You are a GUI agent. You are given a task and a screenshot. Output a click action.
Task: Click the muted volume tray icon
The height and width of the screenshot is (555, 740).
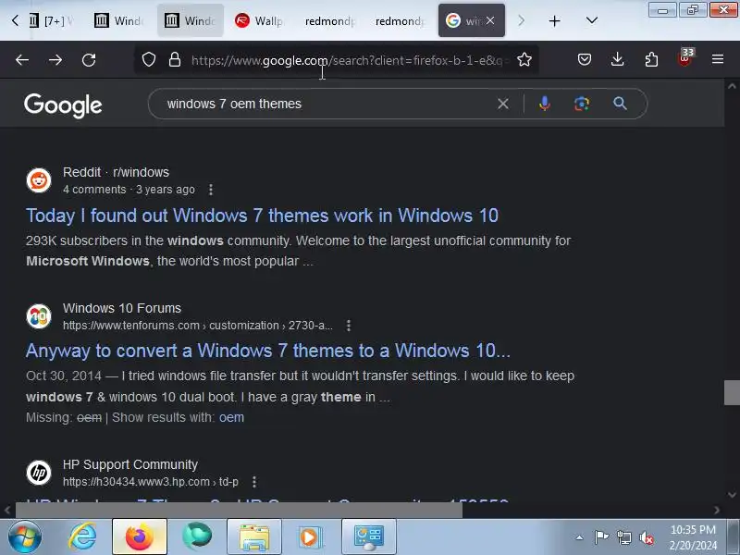[646, 537]
